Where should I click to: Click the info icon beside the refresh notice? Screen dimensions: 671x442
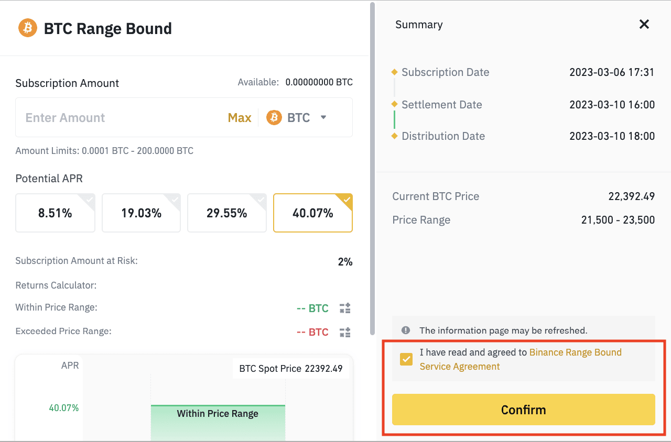405,330
